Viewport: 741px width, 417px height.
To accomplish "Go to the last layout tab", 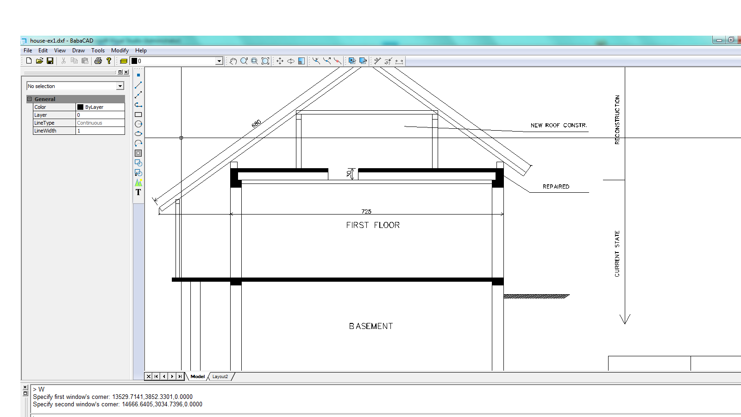I will click(x=180, y=377).
